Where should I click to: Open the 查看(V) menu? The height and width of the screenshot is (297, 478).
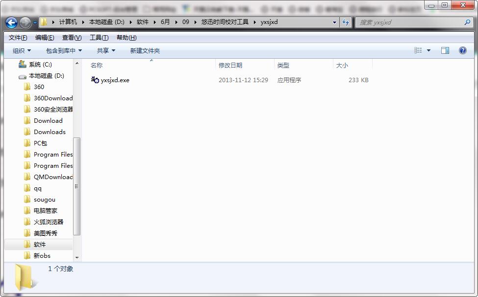pyautogui.click(x=72, y=37)
